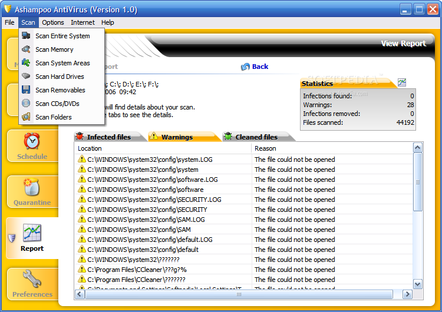This screenshot has width=442, height=312.
Task: Select the system32\??????? row
Action: coord(244,260)
